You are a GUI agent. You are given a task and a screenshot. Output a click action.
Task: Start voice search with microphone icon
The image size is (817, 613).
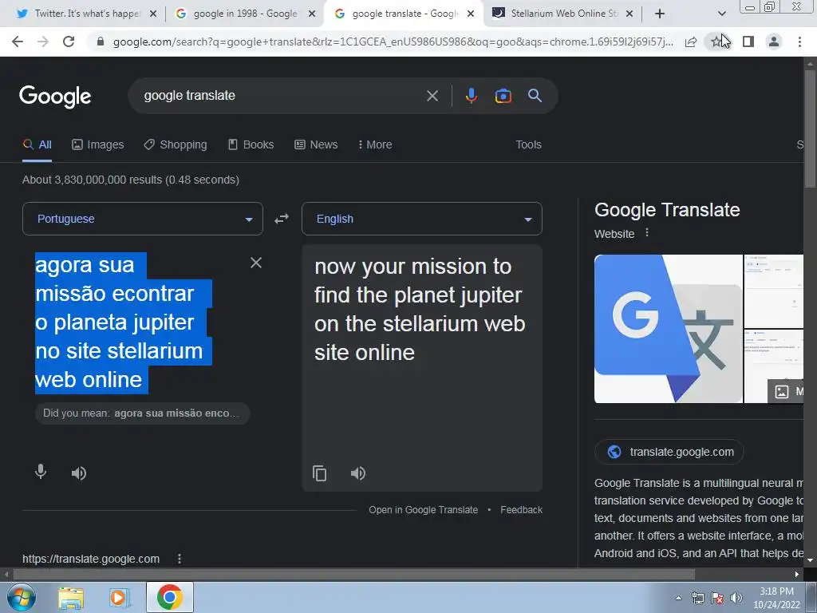coord(471,96)
